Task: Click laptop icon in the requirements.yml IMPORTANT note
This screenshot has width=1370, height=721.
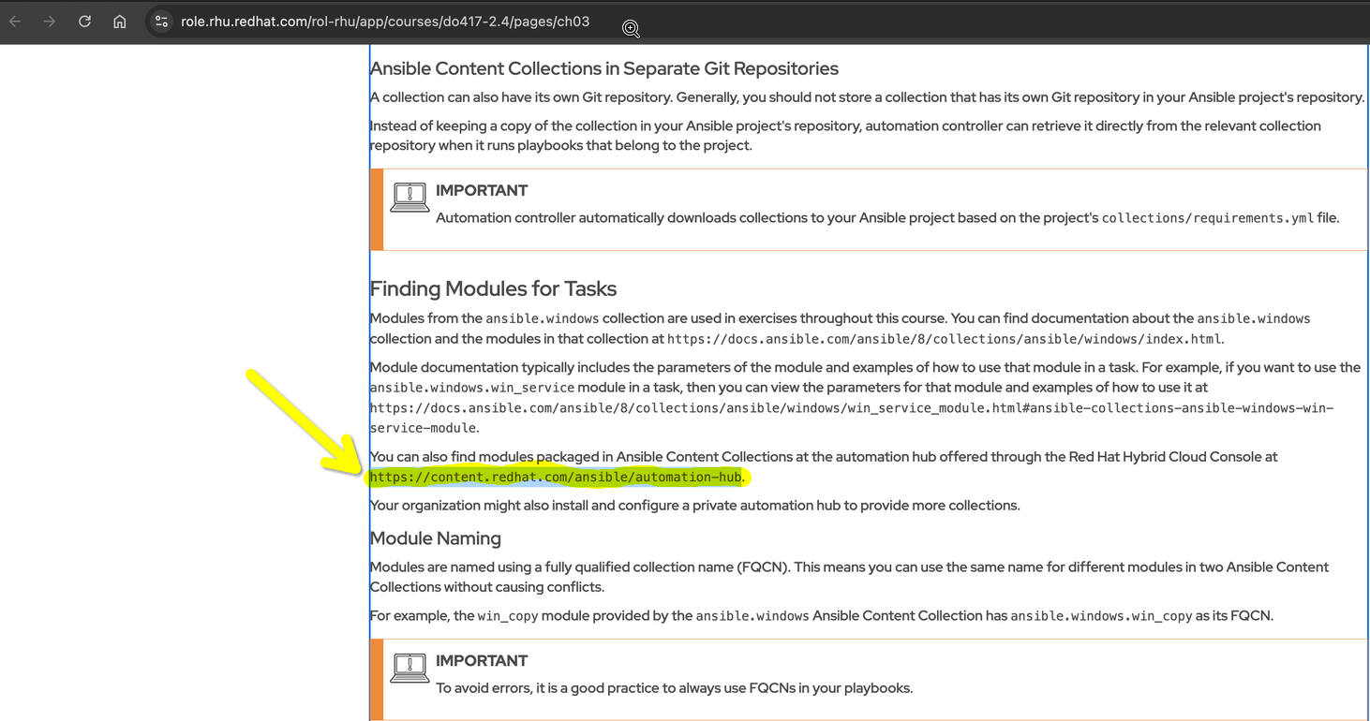Action: tap(410, 198)
